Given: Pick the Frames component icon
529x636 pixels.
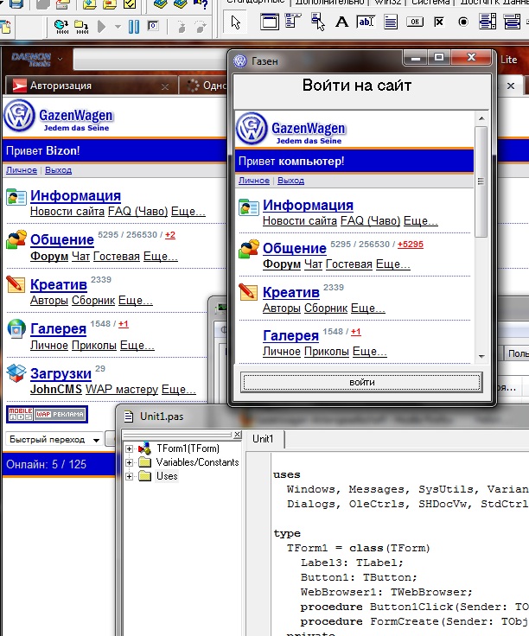Looking at the screenshot, I should 270,22.
